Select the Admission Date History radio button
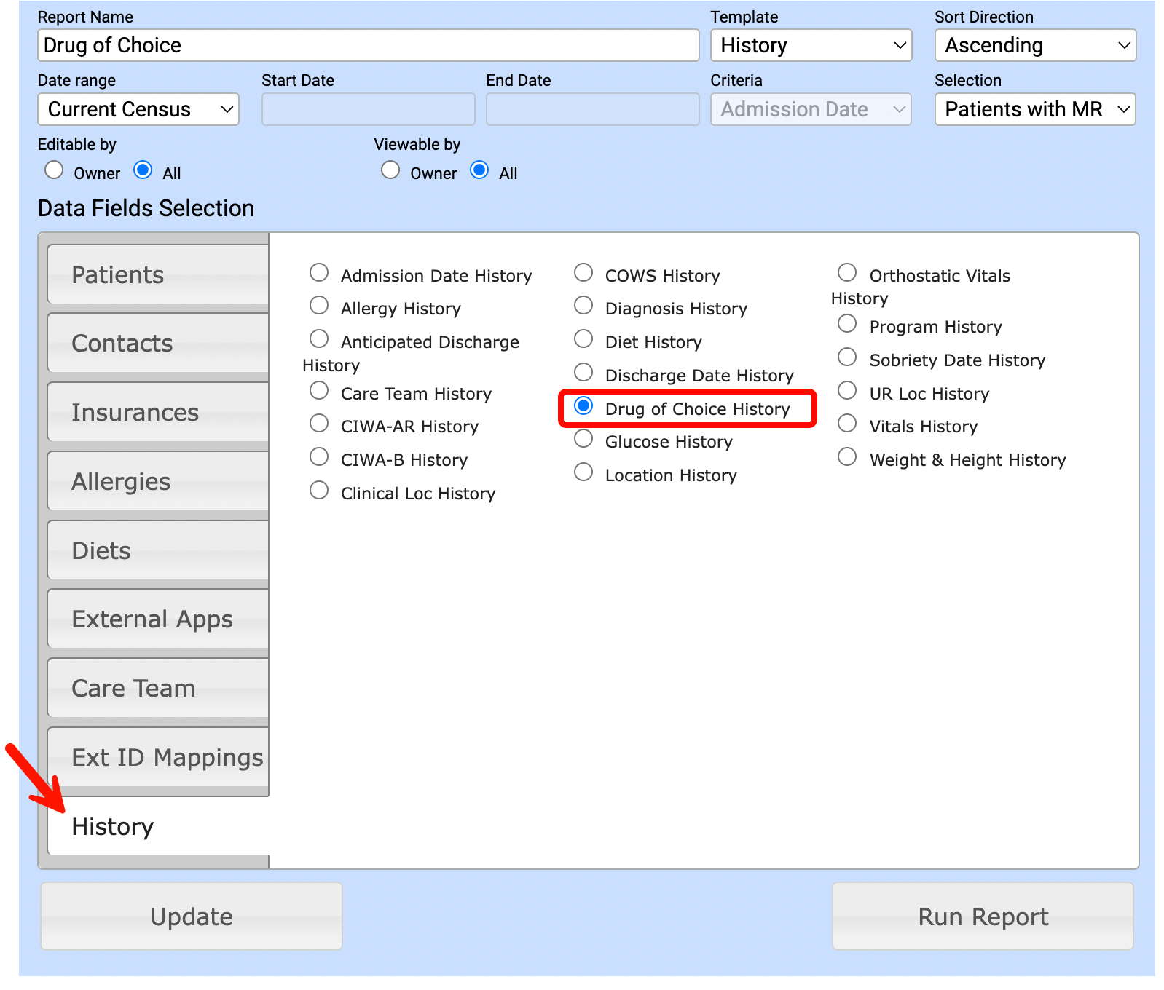The width and height of the screenshot is (1164, 990). click(319, 273)
